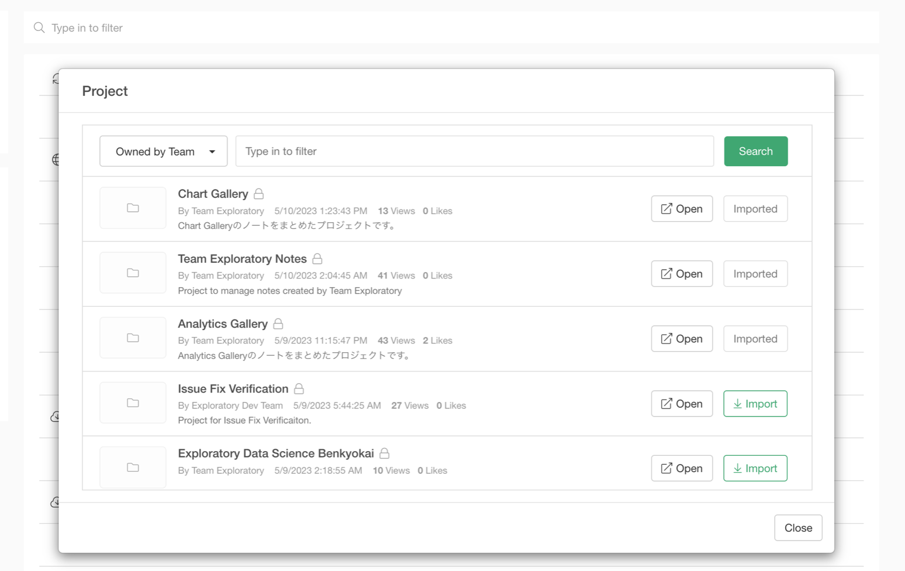Click the lock icon beside Issue Fix Verification
This screenshot has height=571, width=905.
pyautogui.click(x=299, y=388)
